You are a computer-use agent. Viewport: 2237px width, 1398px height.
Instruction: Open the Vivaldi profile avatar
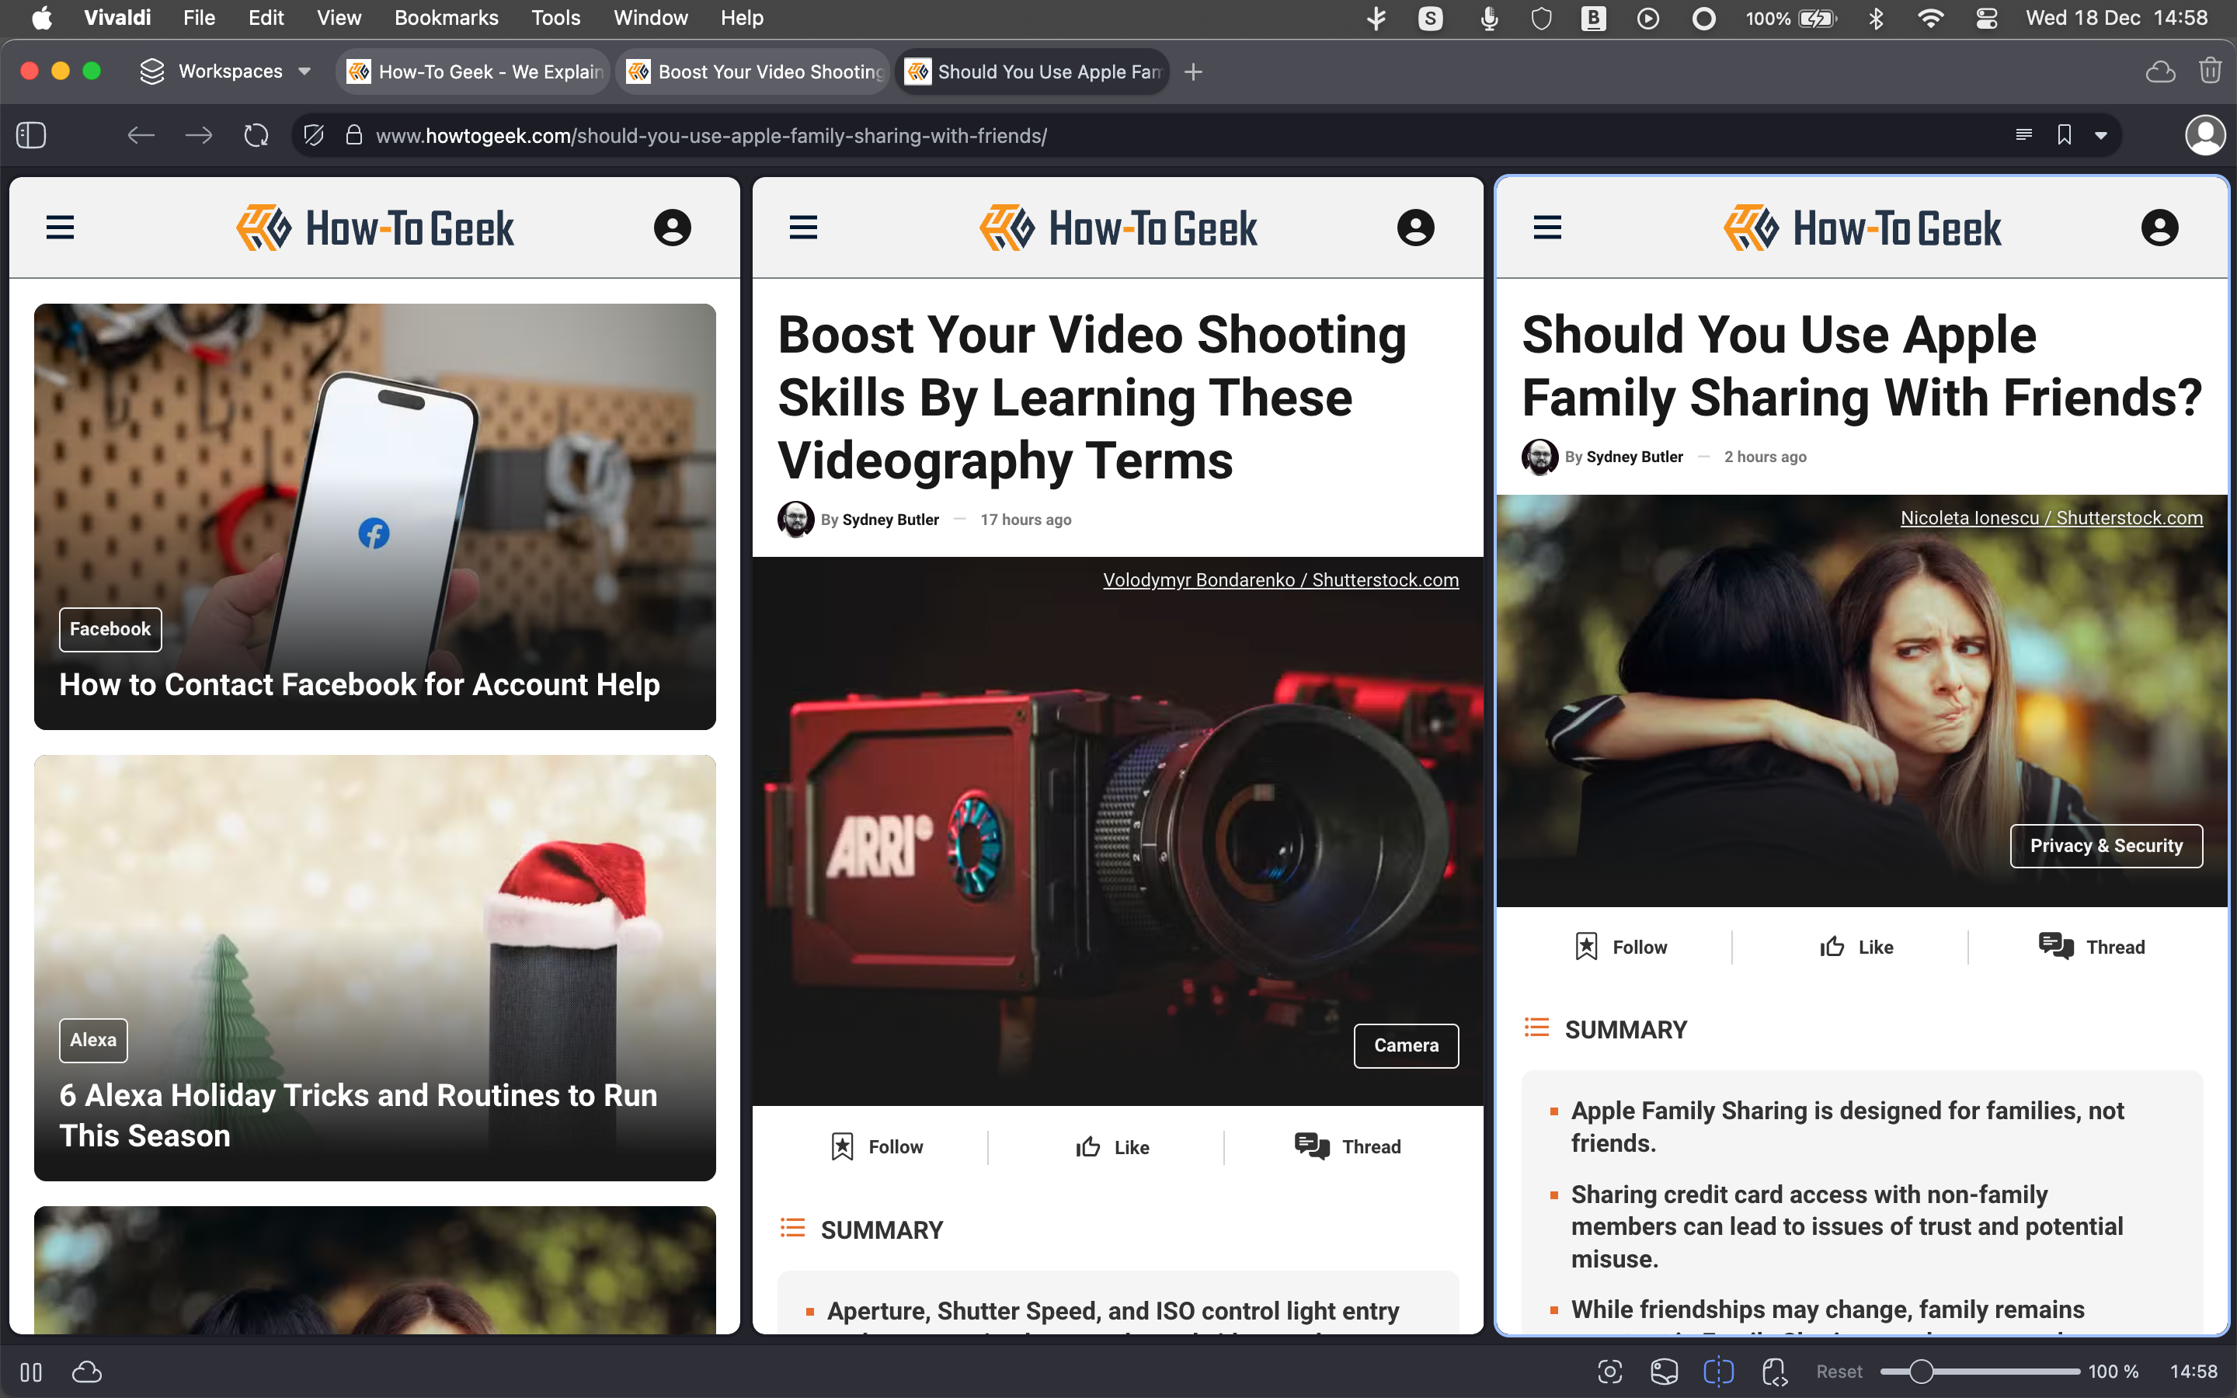[x=2204, y=136]
